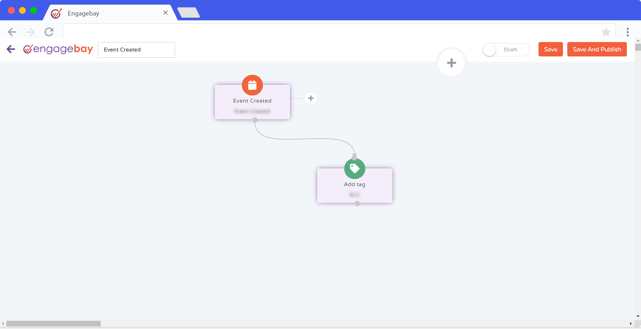Select the Add tag node card

(x=355, y=186)
